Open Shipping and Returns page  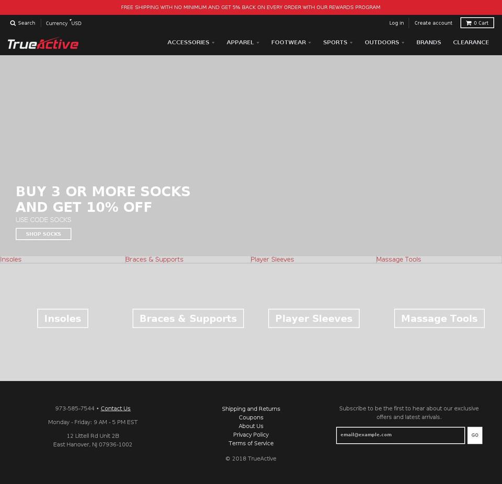click(251, 409)
